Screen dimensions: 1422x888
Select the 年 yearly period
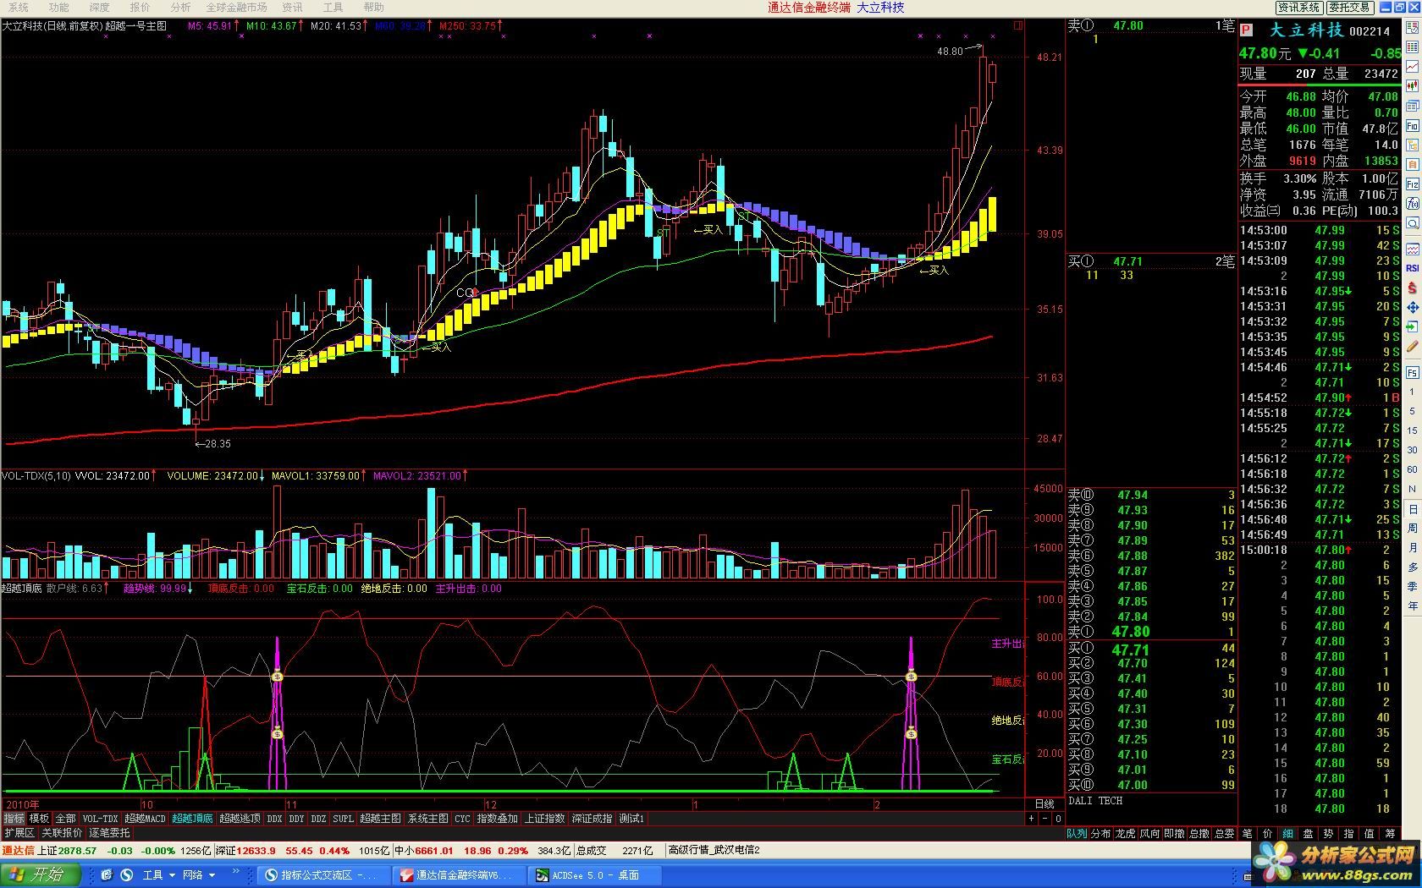1413,606
